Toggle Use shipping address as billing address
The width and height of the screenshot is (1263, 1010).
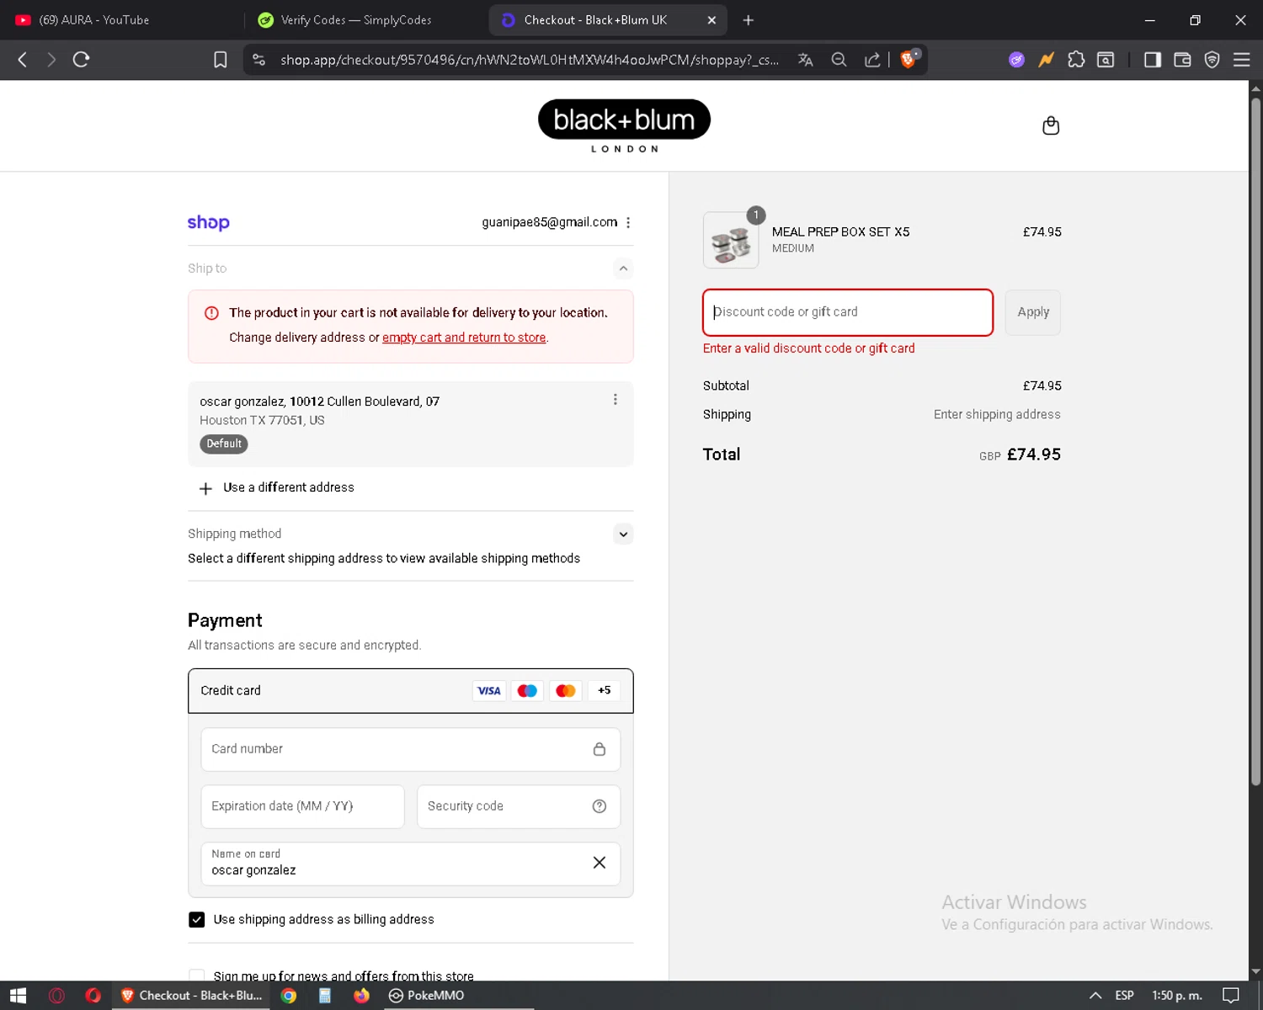[197, 920]
